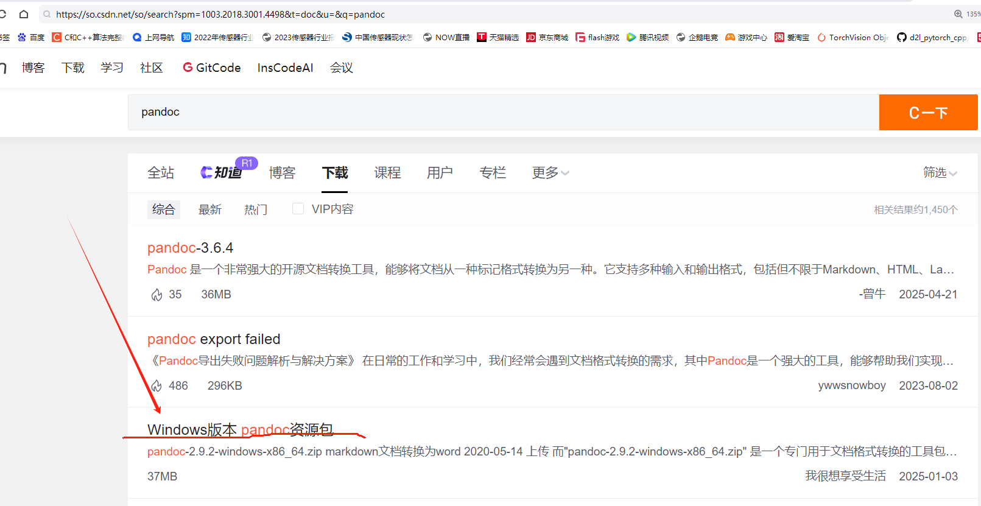Click the orange C一下 search button

pos(928,113)
